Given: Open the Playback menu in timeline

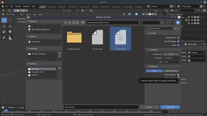Looking at the screenshot, I should [x=12, y=107].
